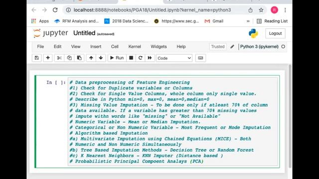
Task: Rename the notebook title Untitled
Action: [84, 33]
